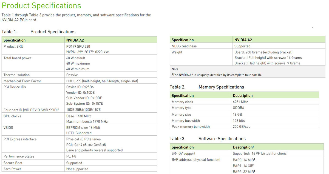Click 'Device ID: 0x25B6' entry
Screen dimensions: 329x174
coord(80,87)
